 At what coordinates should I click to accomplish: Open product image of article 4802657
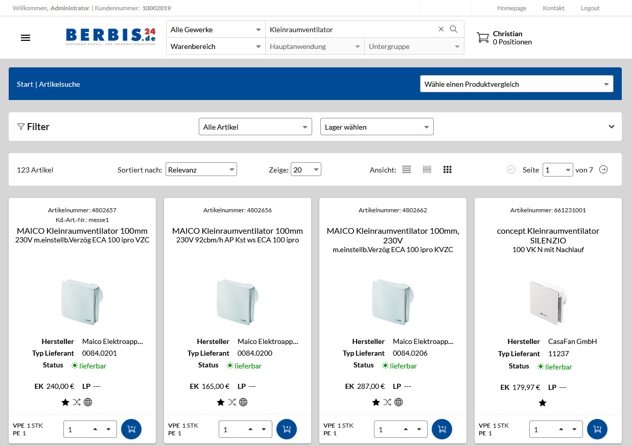[x=82, y=302]
